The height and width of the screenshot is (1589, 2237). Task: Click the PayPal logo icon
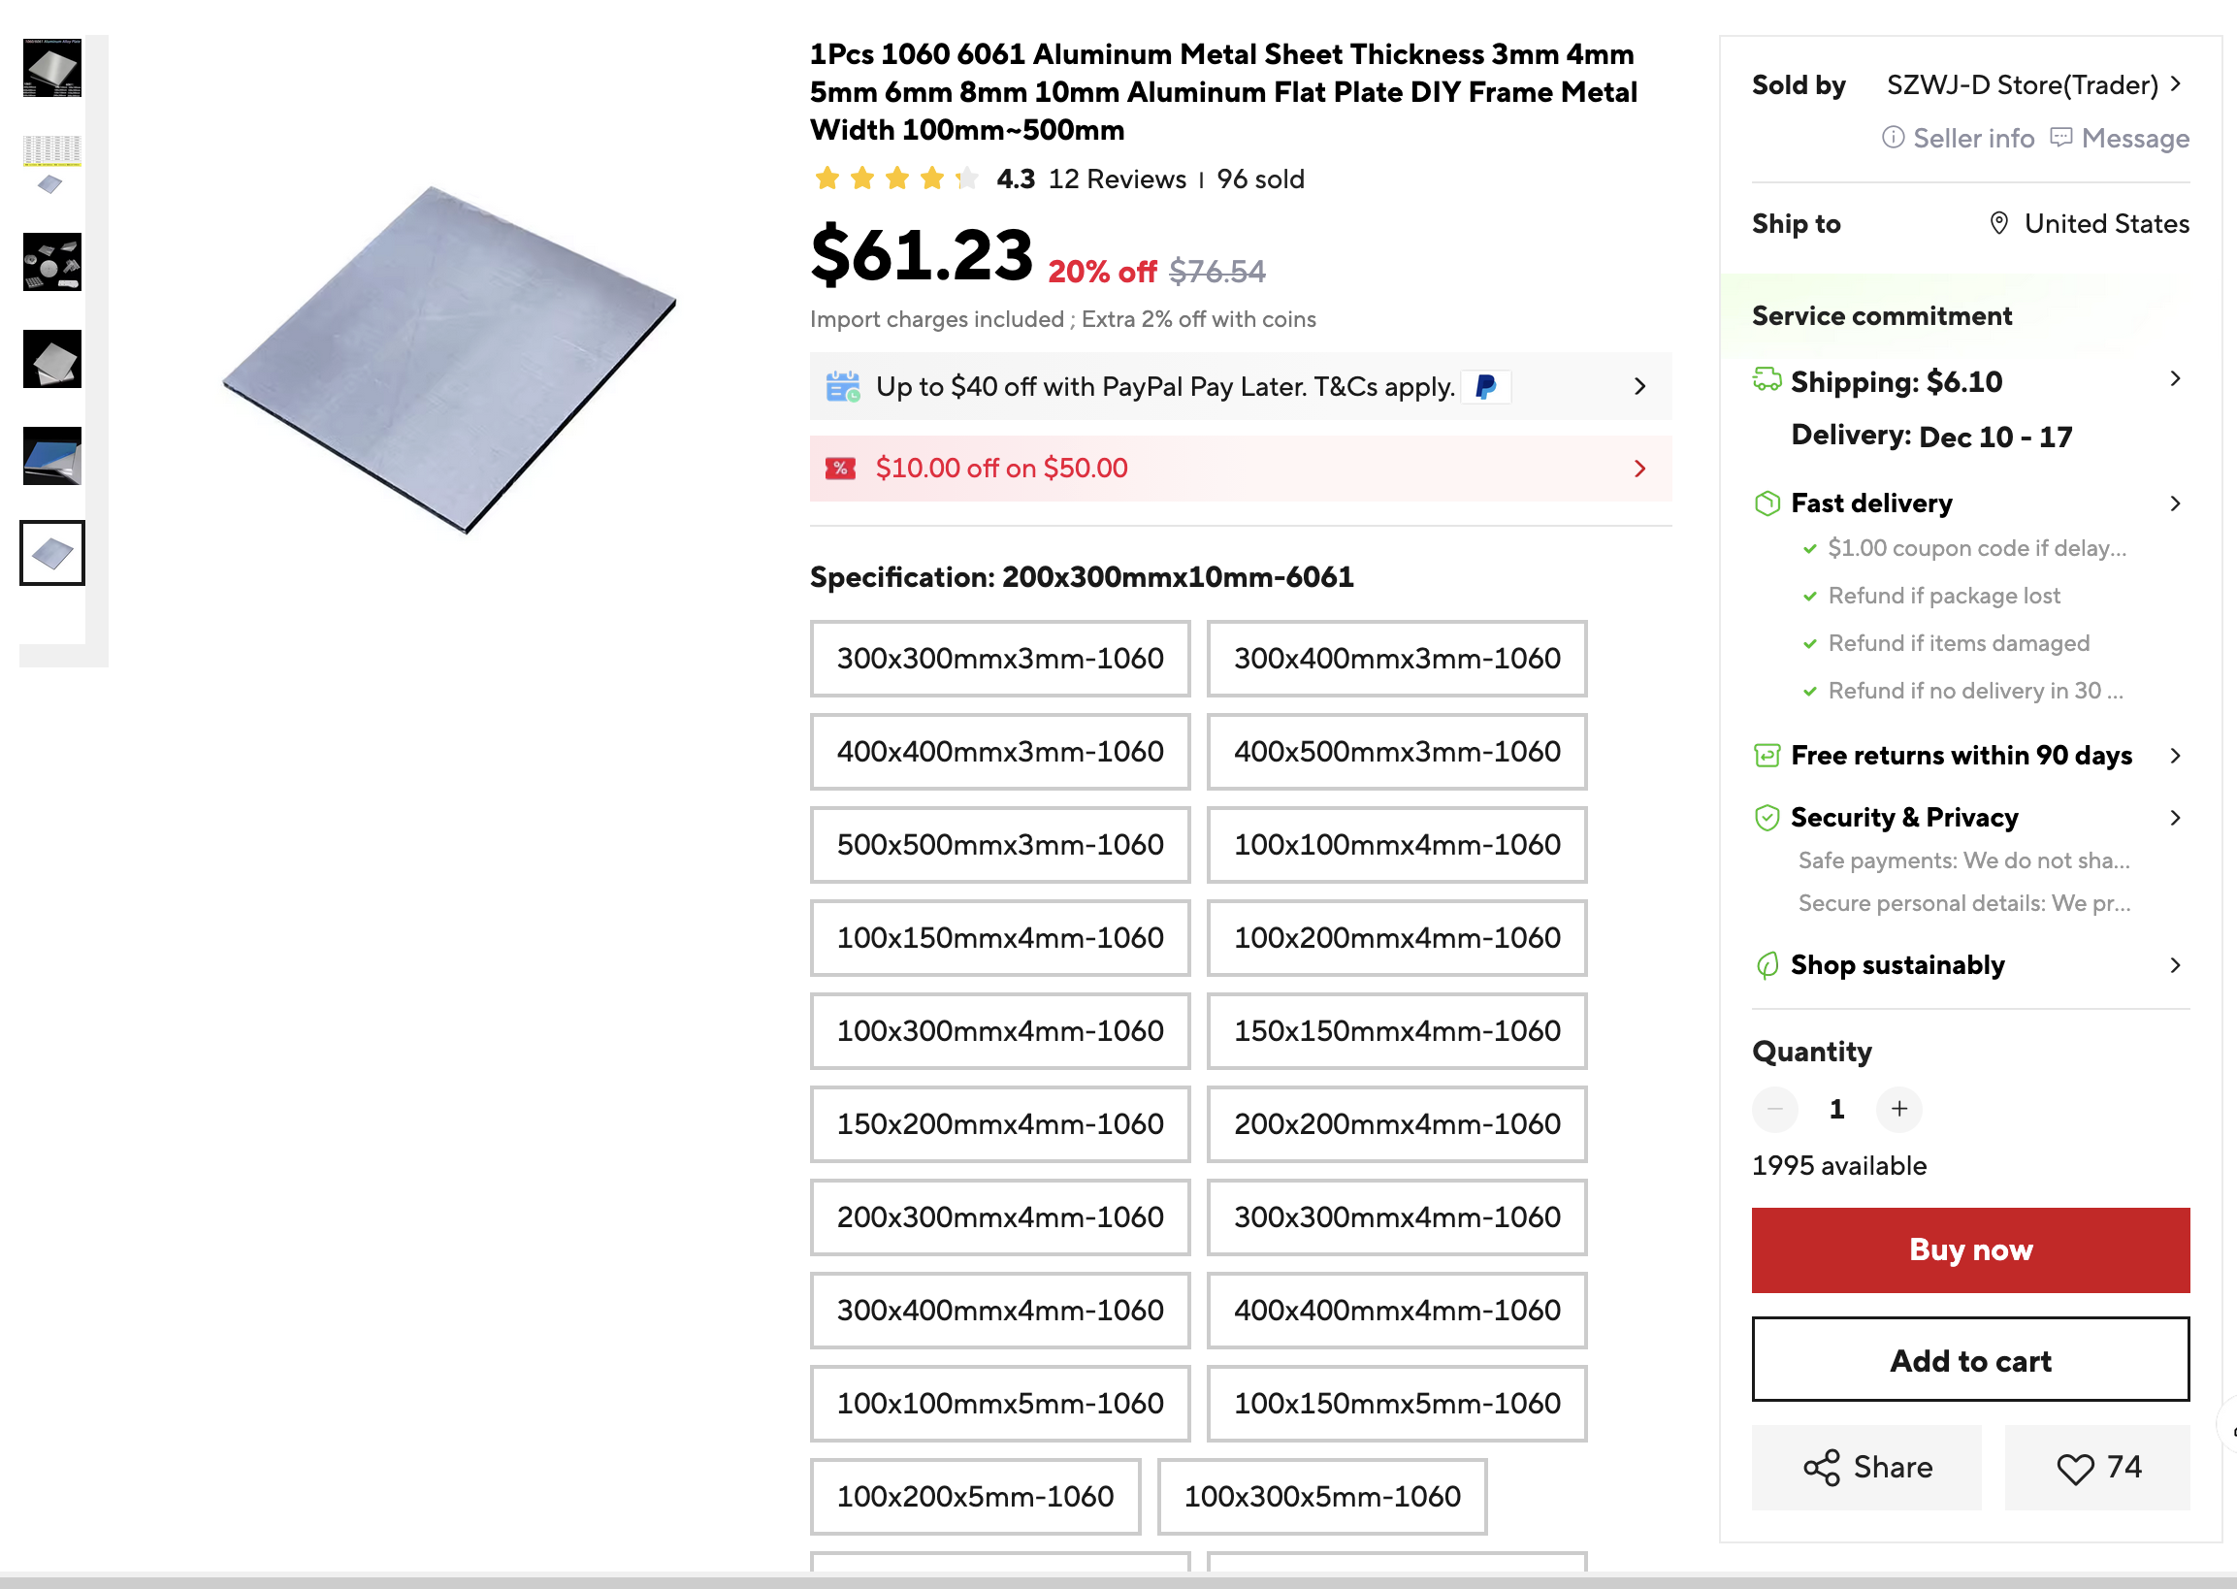1485,387
